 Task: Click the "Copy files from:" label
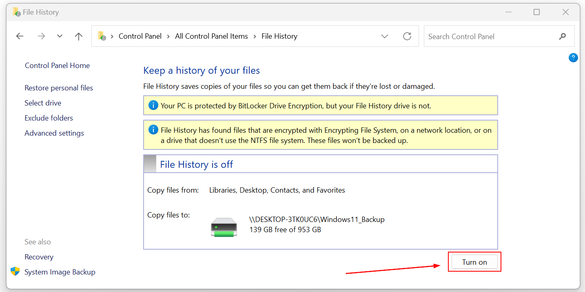tap(173, 190)
